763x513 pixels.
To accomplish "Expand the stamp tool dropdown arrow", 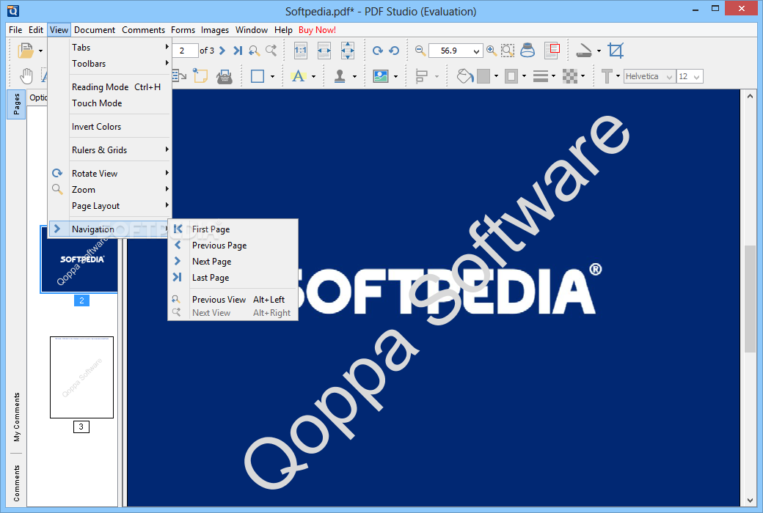I will pos(354,76).
